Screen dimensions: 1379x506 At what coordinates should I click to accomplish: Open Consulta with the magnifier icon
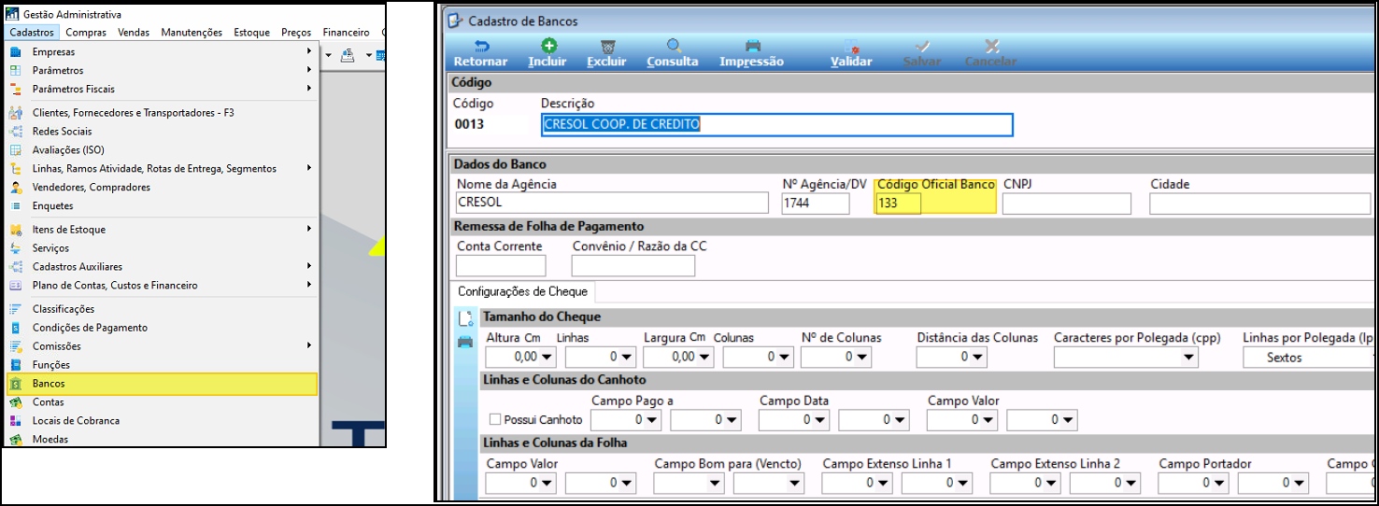[x=673, y=46]
